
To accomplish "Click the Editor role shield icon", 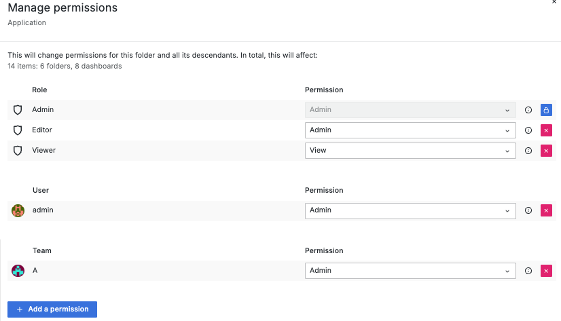I will click(x=18, y=130).
